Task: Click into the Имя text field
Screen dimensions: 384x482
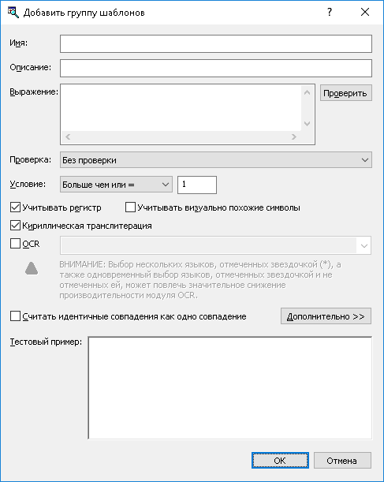Action: (215, 43)
